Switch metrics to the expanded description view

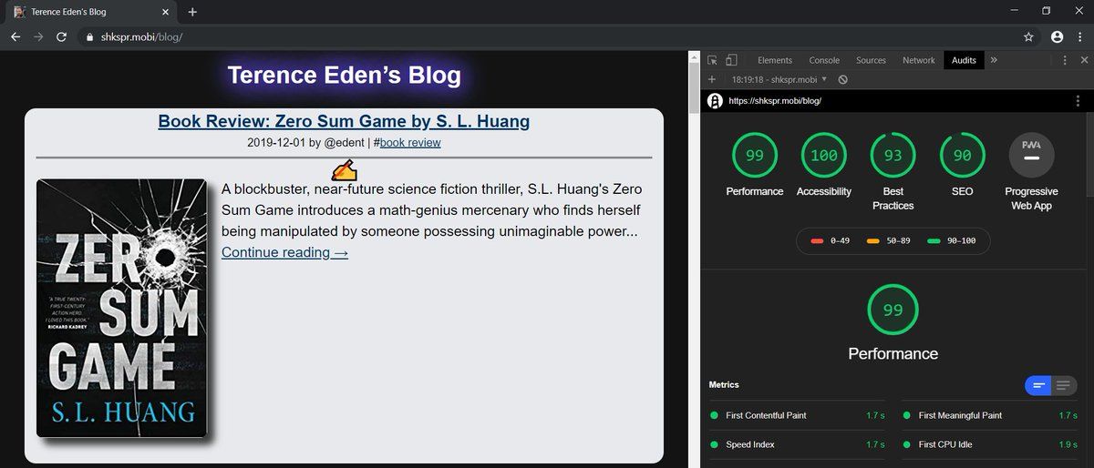pos(1063,385)
